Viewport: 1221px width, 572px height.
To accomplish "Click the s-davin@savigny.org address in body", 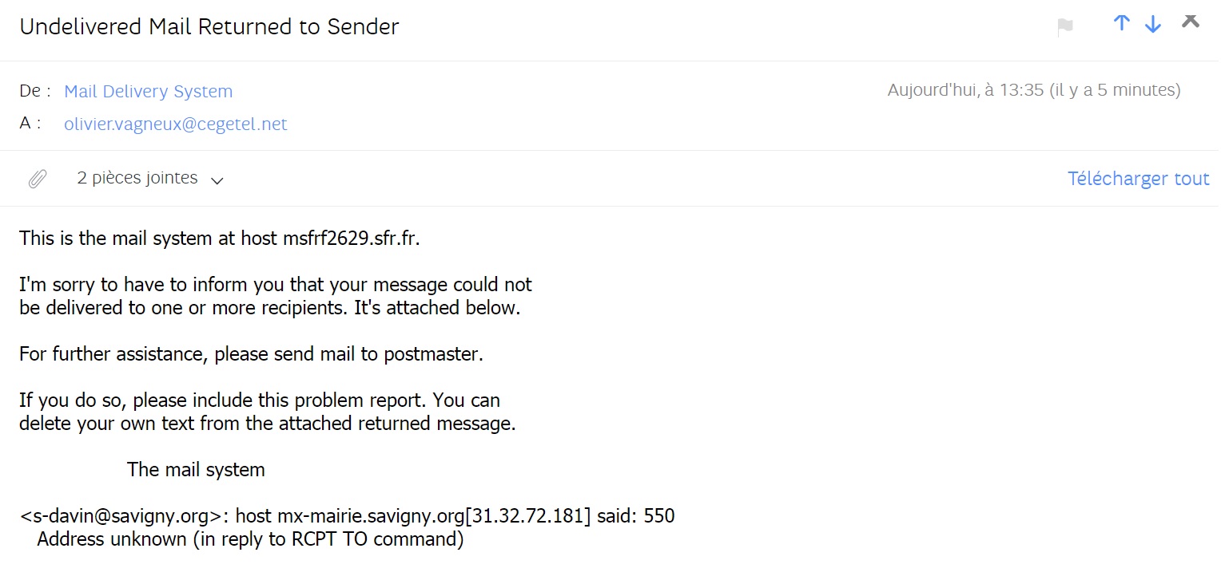I will (x=125, y=516).
